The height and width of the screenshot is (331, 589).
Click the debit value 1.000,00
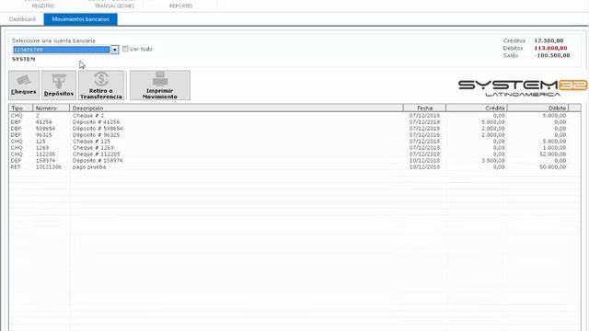[x=554, y=148]
